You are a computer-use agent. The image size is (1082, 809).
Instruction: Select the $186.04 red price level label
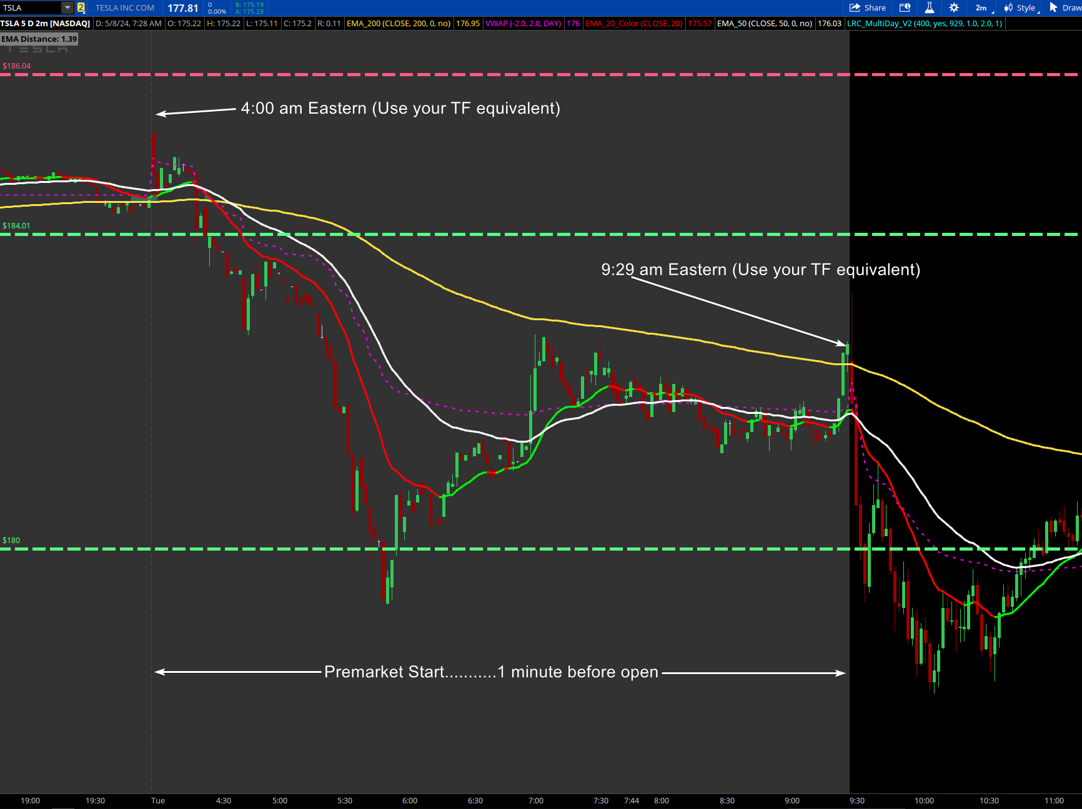point(17,66)
